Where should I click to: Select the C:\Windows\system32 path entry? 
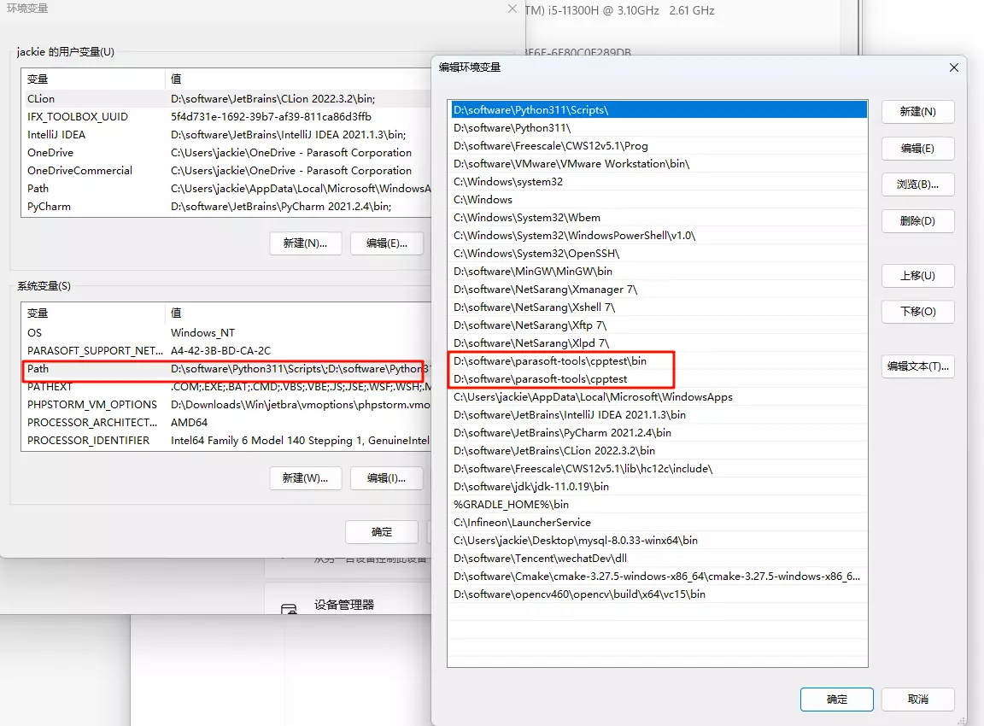click(508, 182)
